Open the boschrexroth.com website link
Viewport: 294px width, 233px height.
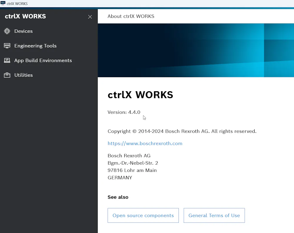145,143
